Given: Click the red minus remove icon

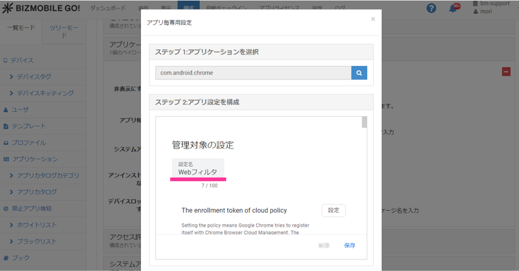Looking at the screenshot, I should tap(506, 72).
